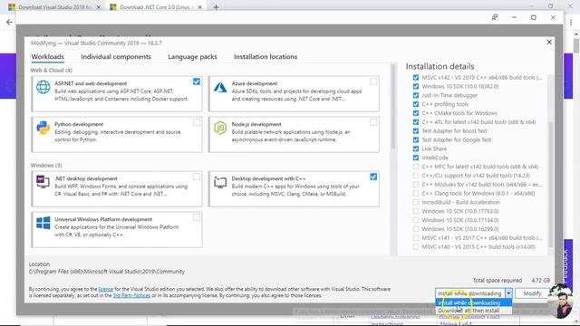This screenshot has height=326, width=580.
Task: Uncheck C++ CMake tools for Windows
Action: pyautogui.click(x=416, y=113)
